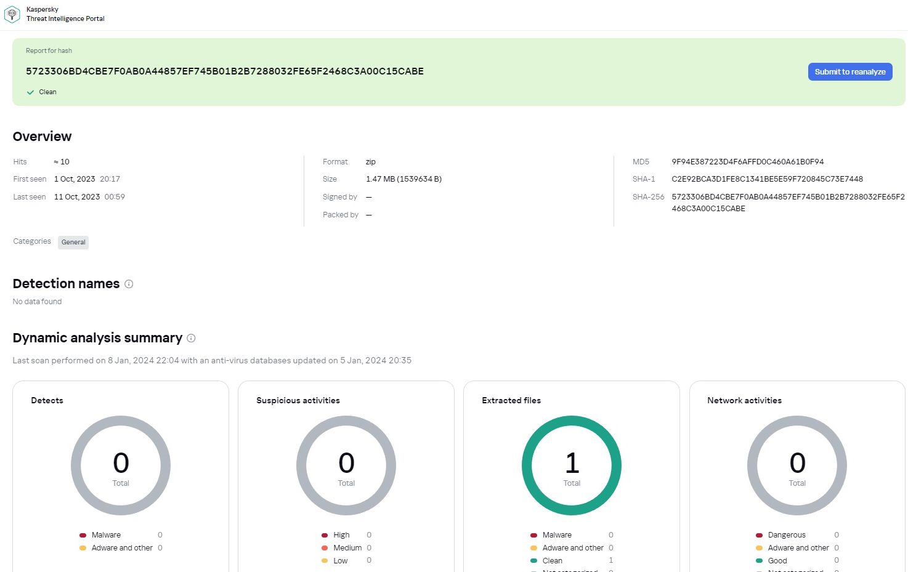Click the Dangerous legend dot under Network activities
908x572 pixels.
[759, 534]
